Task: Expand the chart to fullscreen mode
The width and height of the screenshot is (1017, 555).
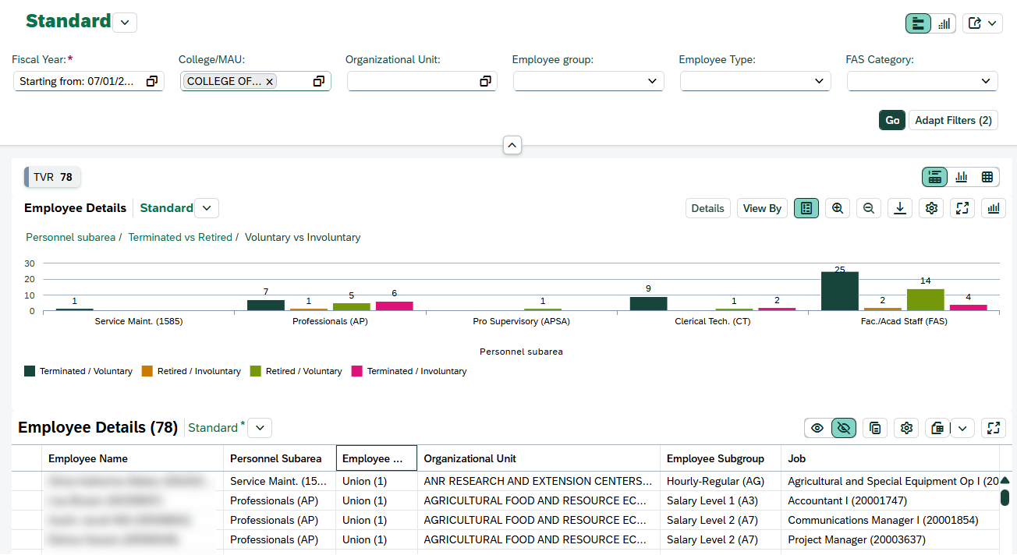Action: (x=962, y=208)
